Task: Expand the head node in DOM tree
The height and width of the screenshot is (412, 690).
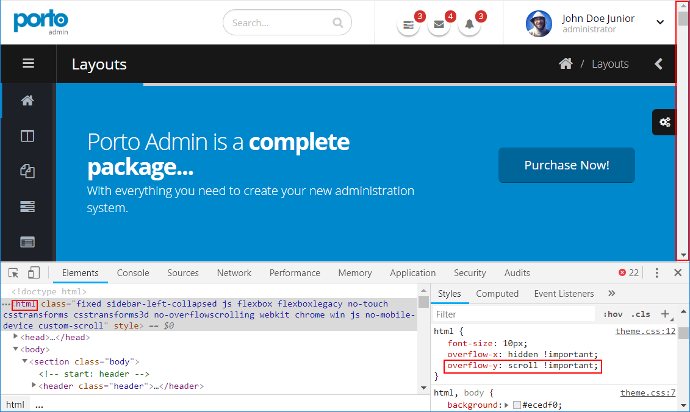Action: click(x=15, y=336)
